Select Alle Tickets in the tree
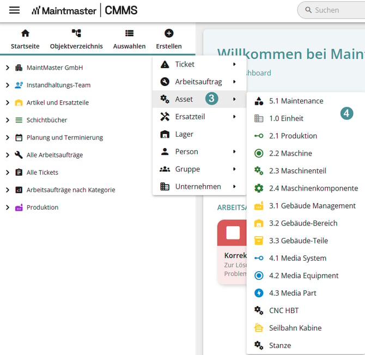Viewport: 365px width, 355px height. pyautogui.click(x=42, y=173)
